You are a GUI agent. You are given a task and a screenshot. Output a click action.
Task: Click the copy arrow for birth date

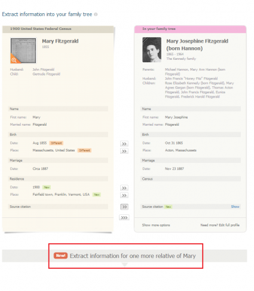tap(124, 144)
